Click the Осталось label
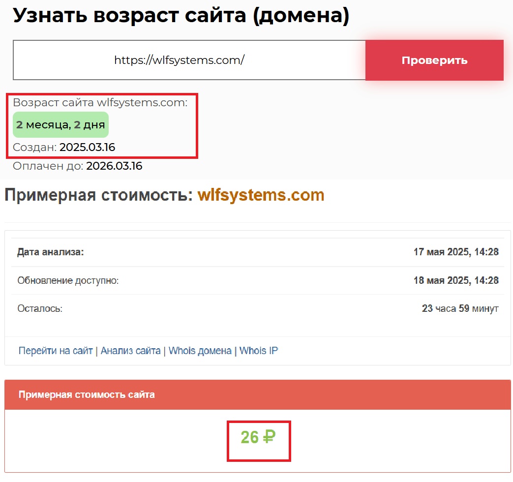This screenshot has width=513, height=482. click(x=40, y=309)
